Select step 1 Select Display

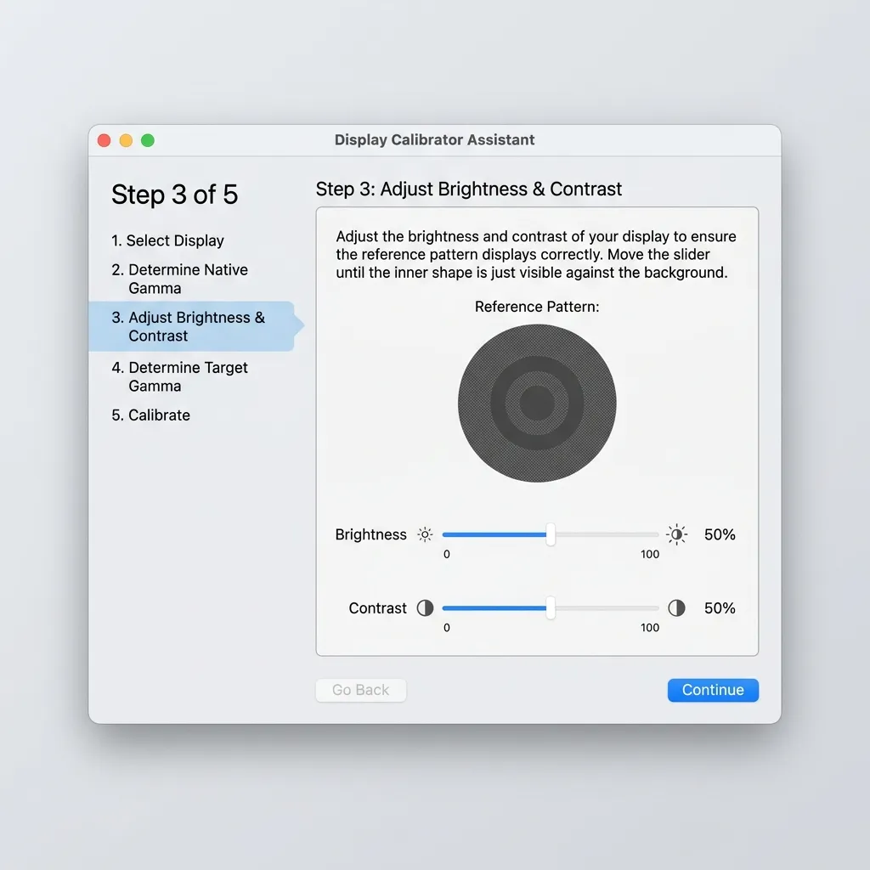pos(167,240)
